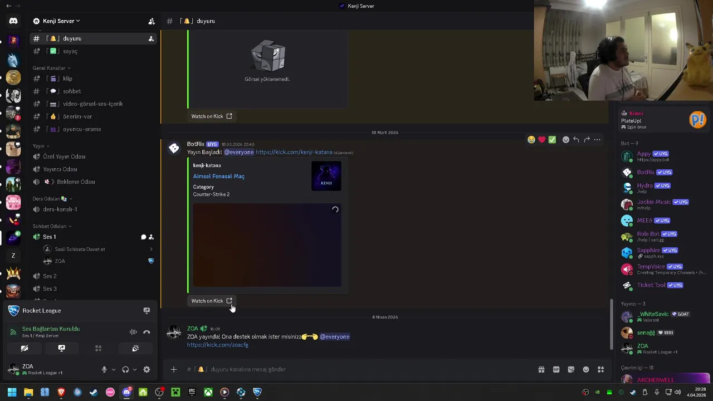Open user settings gear icon
The height and width of the screenshot is (401, 713).
(146, 369)
